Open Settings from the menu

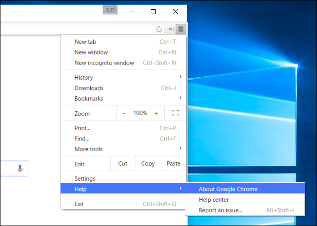[85, 178]
